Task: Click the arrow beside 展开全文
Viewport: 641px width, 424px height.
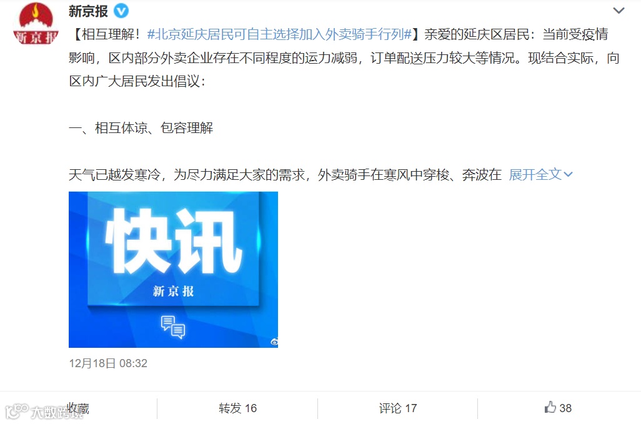Action: click(569, 175)
